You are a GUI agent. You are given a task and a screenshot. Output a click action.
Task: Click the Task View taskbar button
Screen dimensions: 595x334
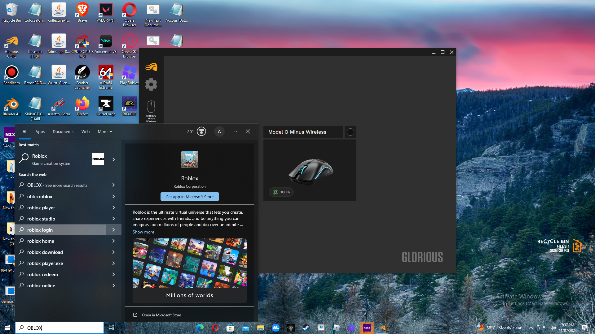coord(112,328)
